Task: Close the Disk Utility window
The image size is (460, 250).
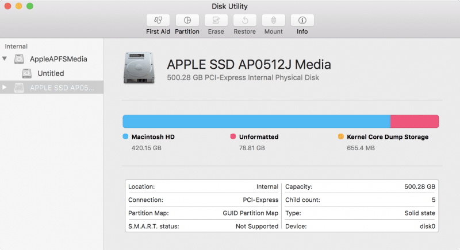Action: tap(7, 6)
